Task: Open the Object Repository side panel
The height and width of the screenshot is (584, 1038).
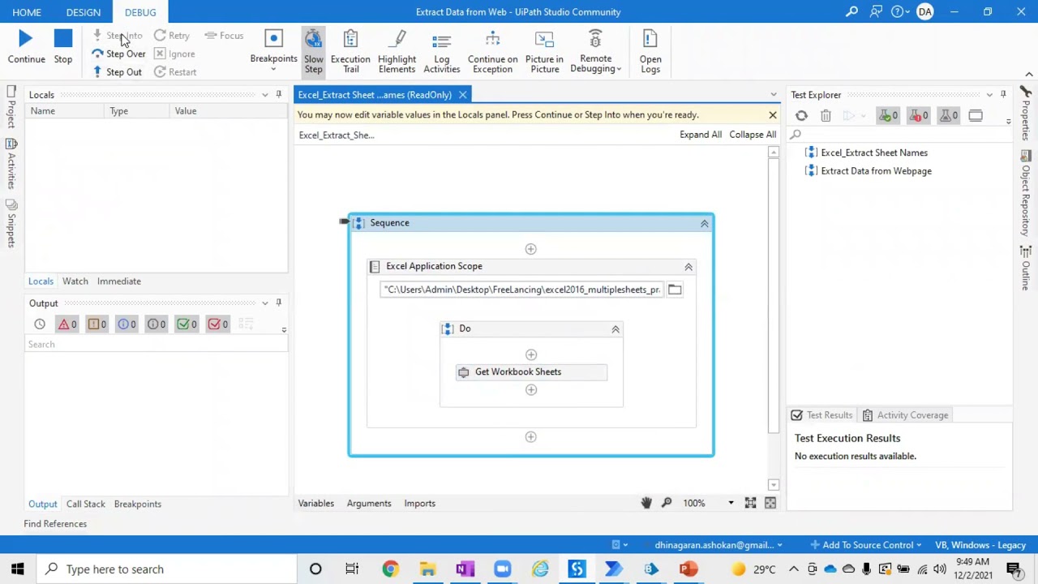Action: 1026,195
